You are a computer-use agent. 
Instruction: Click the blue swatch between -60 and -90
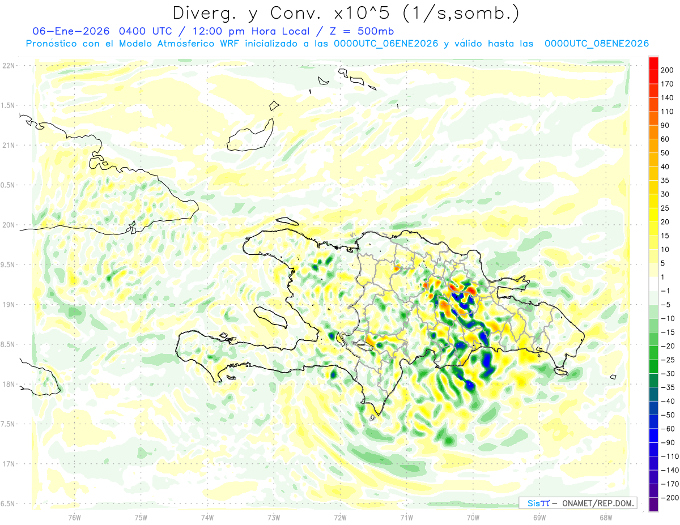tap(653, 436)
